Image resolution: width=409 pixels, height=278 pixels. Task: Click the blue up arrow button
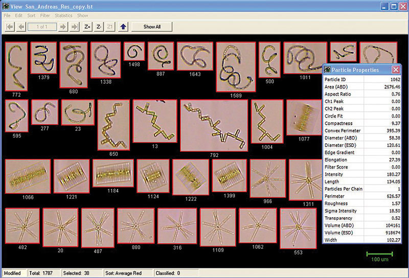[123, 27]
